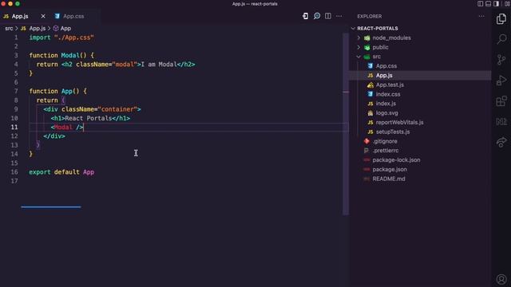Toggle secondary sidebar layout icon in title bar
Screen dimensions: 511x287
tap(496, 3)
